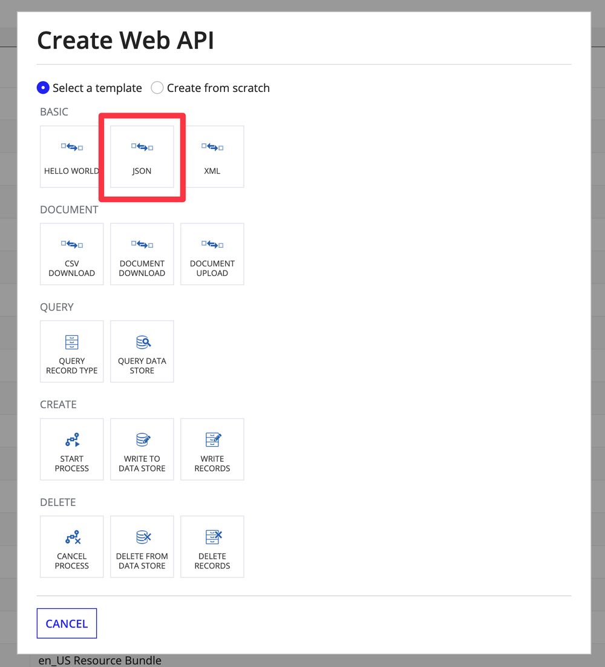Pick the CSV DOWNLOAD template
This screenshot has width=605, height=667.
tap(71, 254)
